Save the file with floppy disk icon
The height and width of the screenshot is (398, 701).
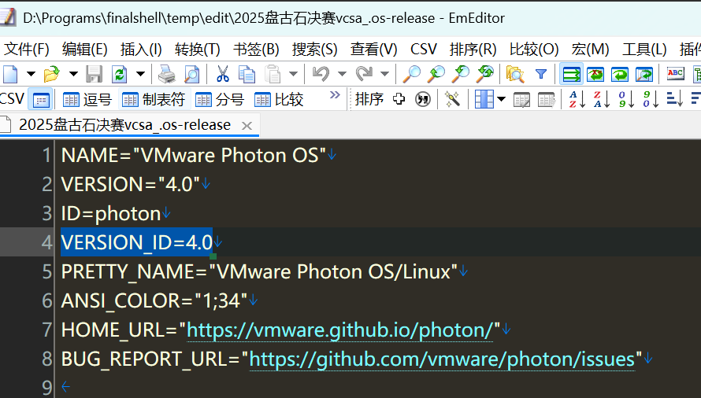point(94,74)
